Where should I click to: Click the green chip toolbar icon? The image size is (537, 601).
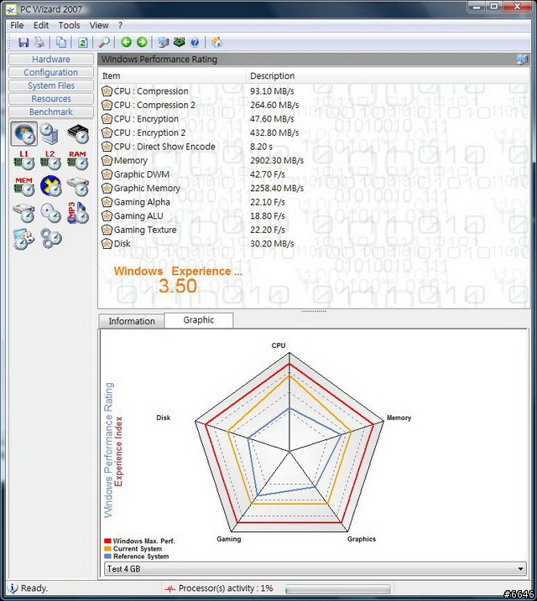click(x=179, y=42)
